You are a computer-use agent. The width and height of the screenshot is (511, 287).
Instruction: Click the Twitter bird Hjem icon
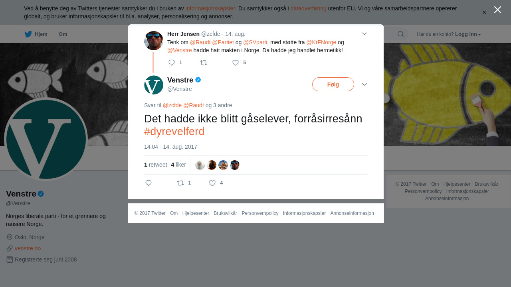pos(28,34)
